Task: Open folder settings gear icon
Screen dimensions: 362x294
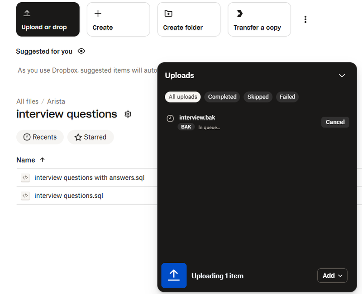Action: tap(128, 114)
